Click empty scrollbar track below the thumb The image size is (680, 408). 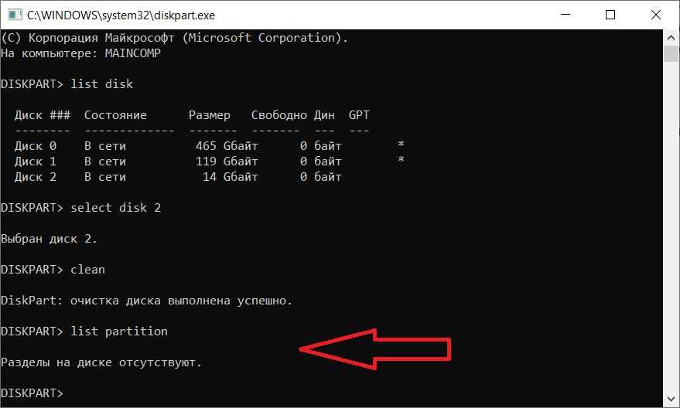point(671,232)
